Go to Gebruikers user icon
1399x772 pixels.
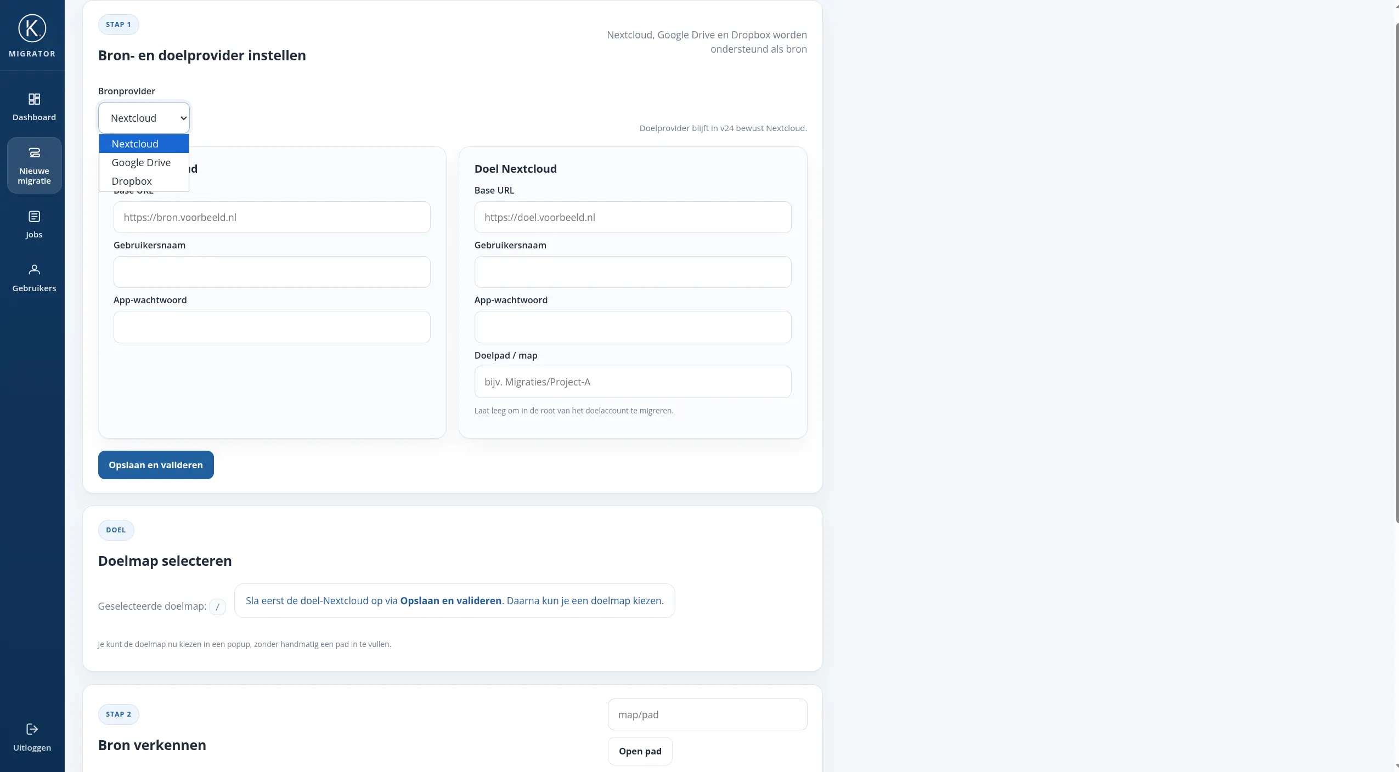34,270
